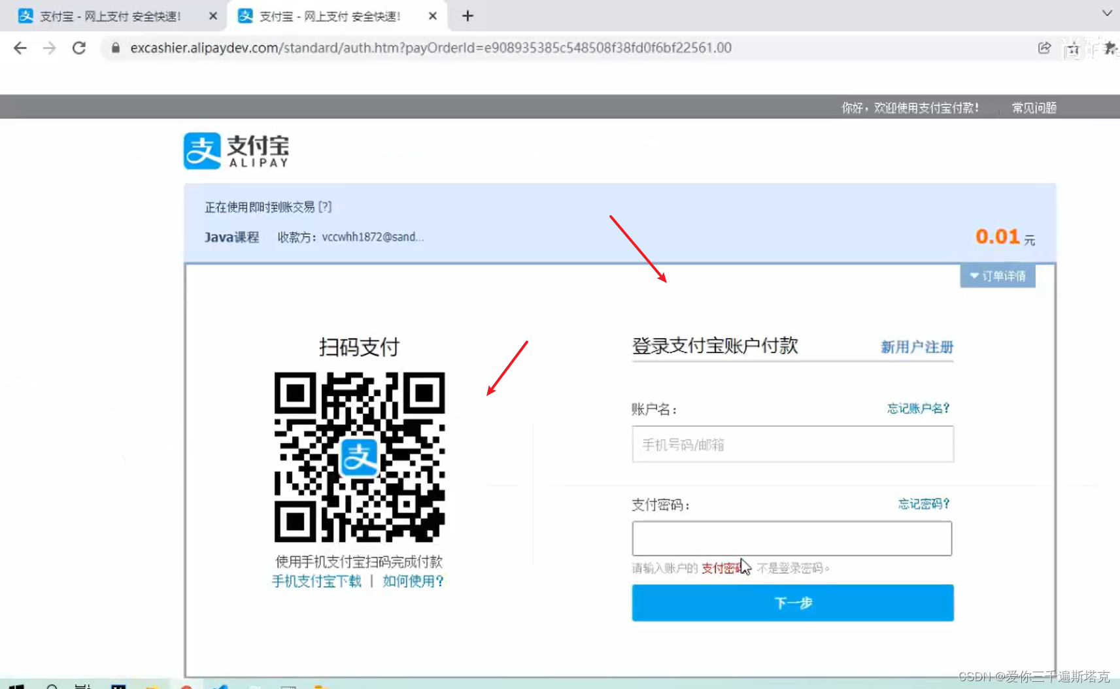Focus the browser address bar URL
The image size is (1120, 689).
click(431, 48)
